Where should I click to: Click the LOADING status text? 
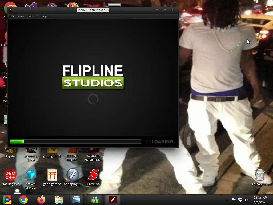(162, 142)
